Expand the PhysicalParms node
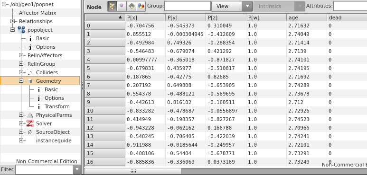 coord(21,115)
